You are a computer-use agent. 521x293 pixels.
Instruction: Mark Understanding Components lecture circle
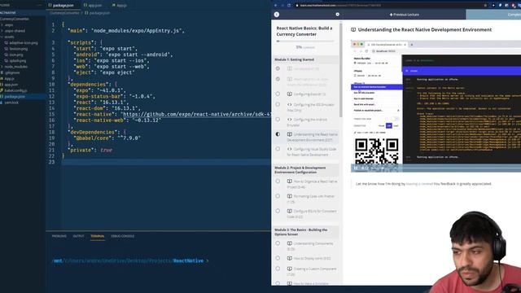pyautogui.click(x=278, y=243)
